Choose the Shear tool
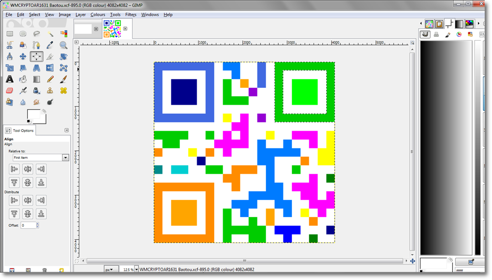The height and width of the screenshot is (280, 492). 23,68
